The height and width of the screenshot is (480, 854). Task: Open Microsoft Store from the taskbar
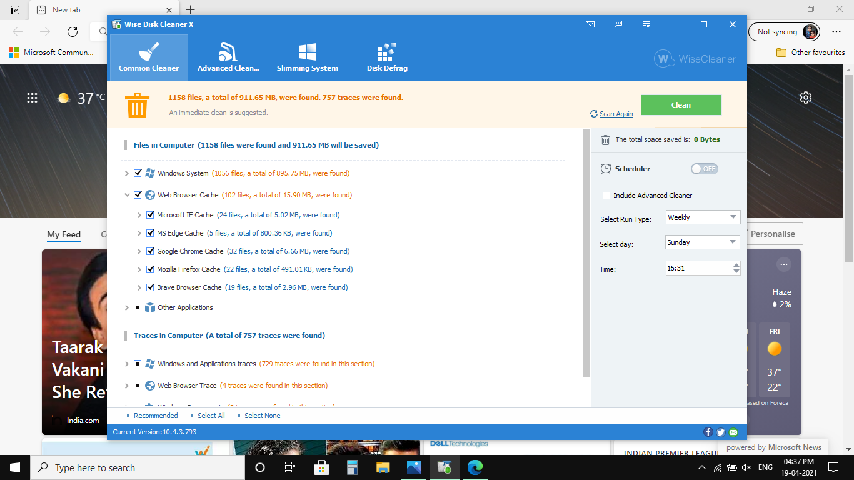(321, 467)
